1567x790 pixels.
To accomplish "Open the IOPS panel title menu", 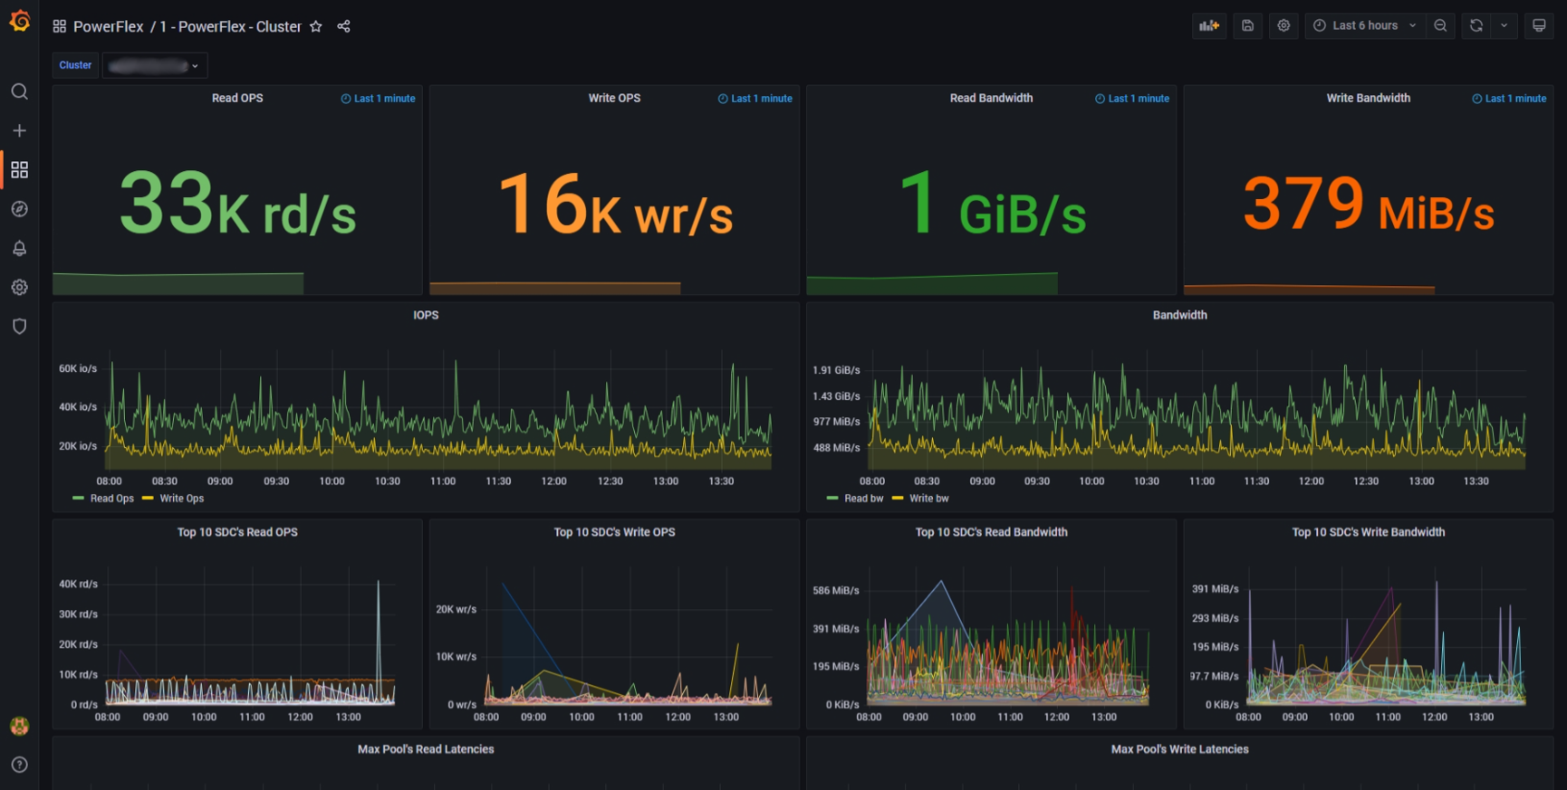I will (426, 315).
